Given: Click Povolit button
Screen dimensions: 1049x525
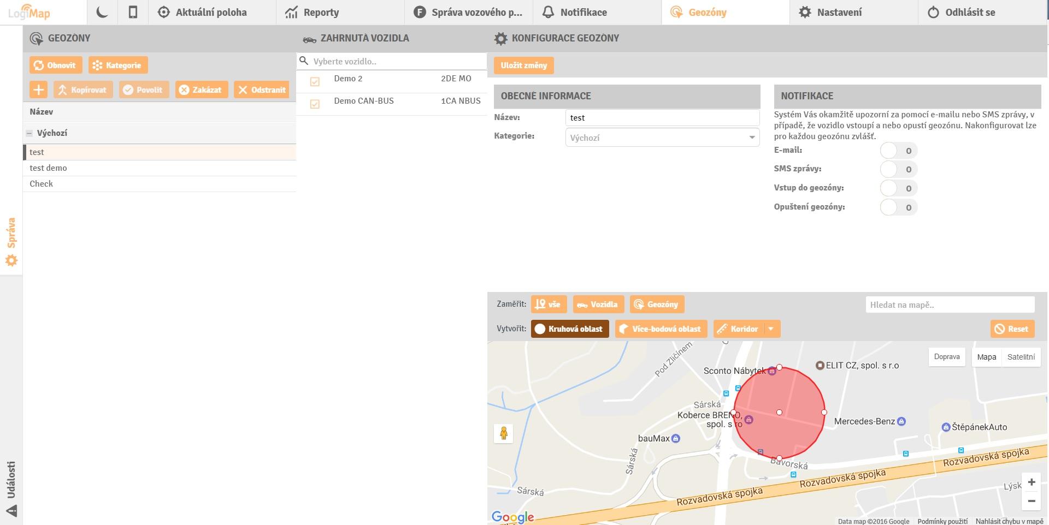Looking at the screenshot, I should click(144, 90).
